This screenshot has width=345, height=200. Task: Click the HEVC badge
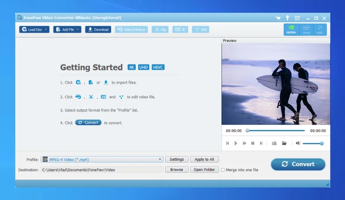click(158, 67)
